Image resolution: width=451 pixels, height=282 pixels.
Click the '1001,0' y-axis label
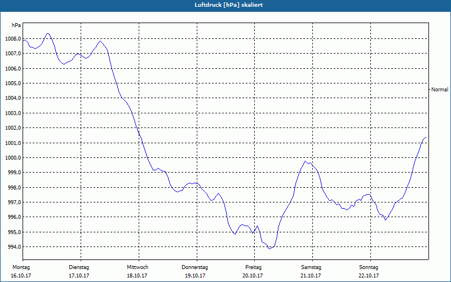13,143
